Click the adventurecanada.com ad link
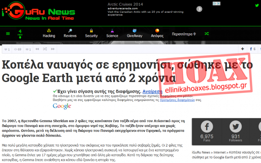 [123, 9]
